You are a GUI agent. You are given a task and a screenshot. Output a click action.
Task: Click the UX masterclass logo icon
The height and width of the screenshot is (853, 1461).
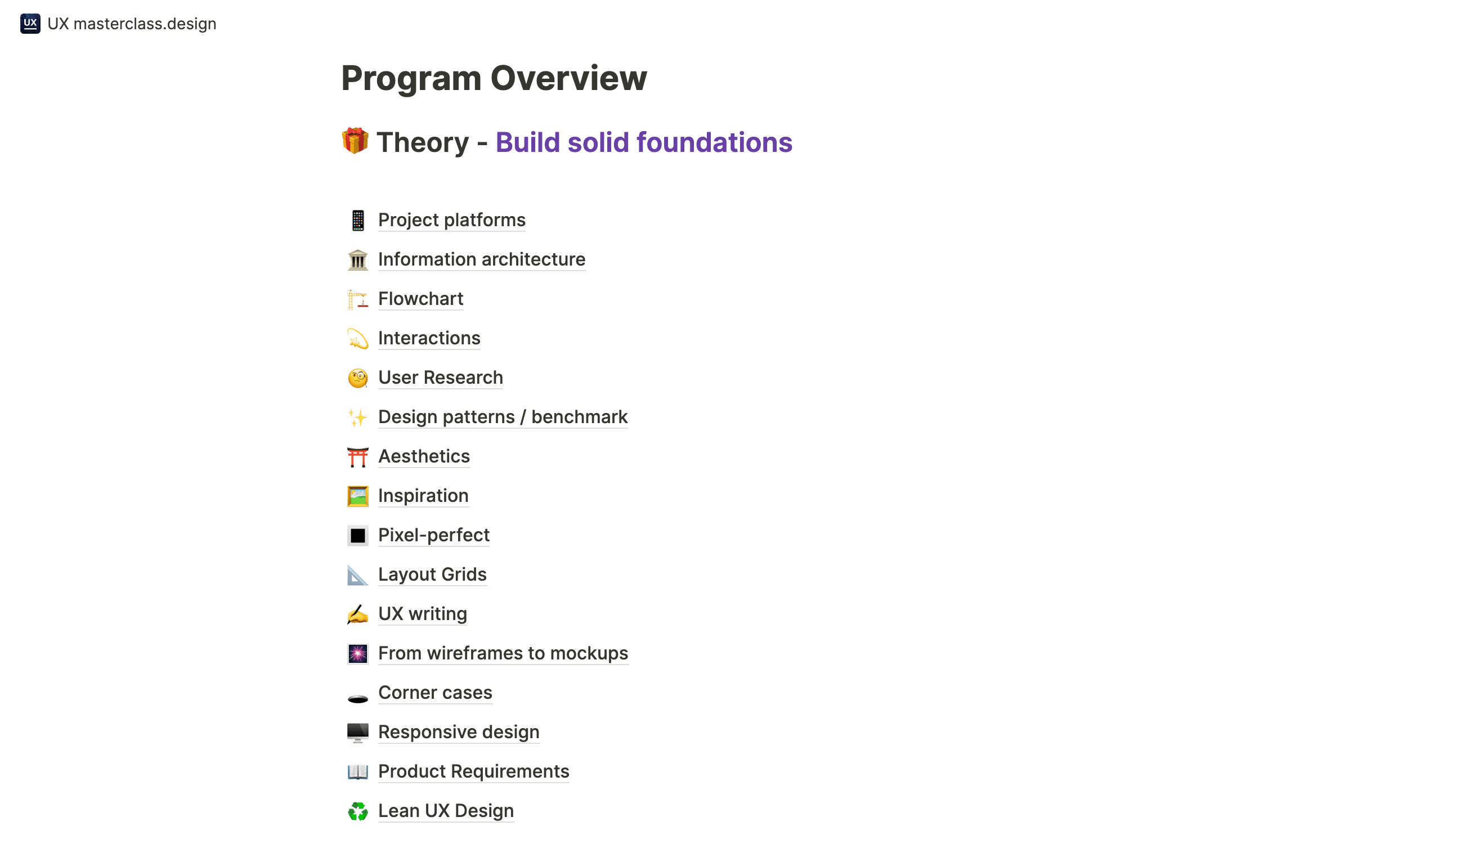30,24
